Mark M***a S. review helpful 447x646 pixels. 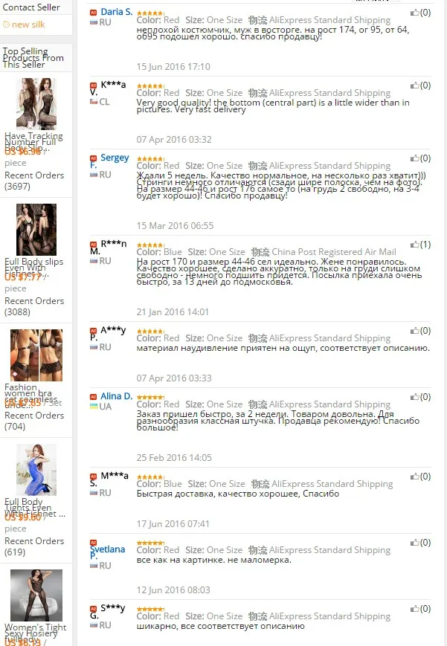click(x=414, y=477)
